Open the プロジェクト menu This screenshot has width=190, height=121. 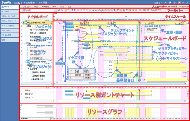[x=27, y=7]
